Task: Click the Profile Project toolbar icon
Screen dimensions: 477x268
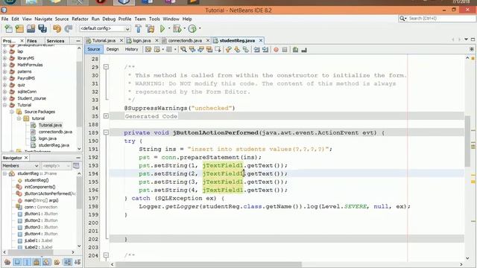Action: pyautogui.click(x=192, y=29)
